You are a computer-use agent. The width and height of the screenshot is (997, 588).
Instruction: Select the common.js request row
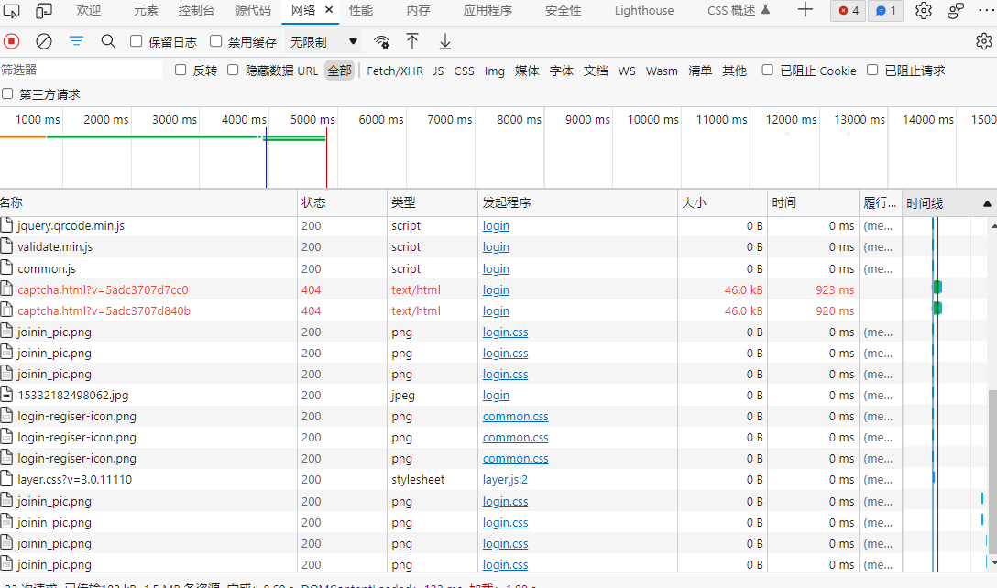pos(451,268)
